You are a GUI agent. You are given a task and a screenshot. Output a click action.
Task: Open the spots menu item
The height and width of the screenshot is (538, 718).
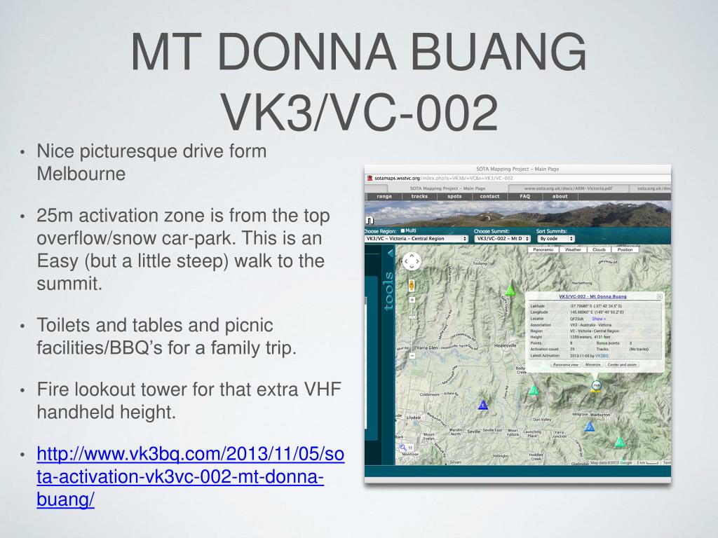point(454,196)
